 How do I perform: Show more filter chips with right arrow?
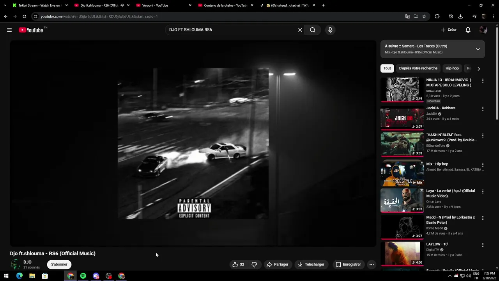(x=479, y=69)
